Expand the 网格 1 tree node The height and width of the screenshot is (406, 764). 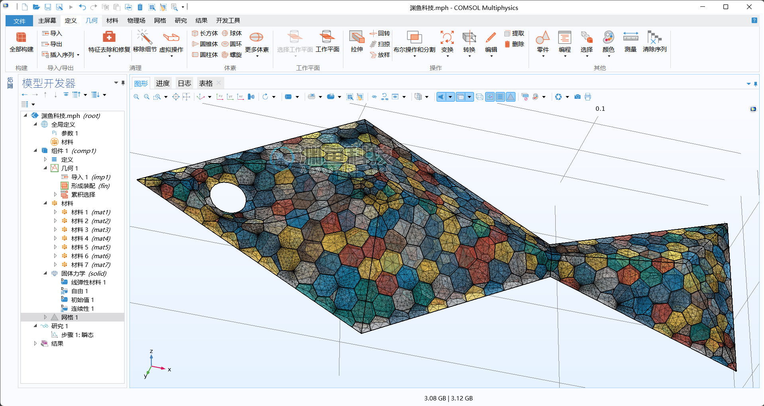[x=45, y=317]
